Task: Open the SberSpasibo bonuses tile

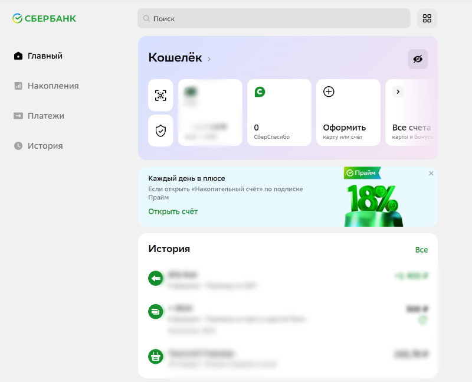Action: tap(279, 112)
